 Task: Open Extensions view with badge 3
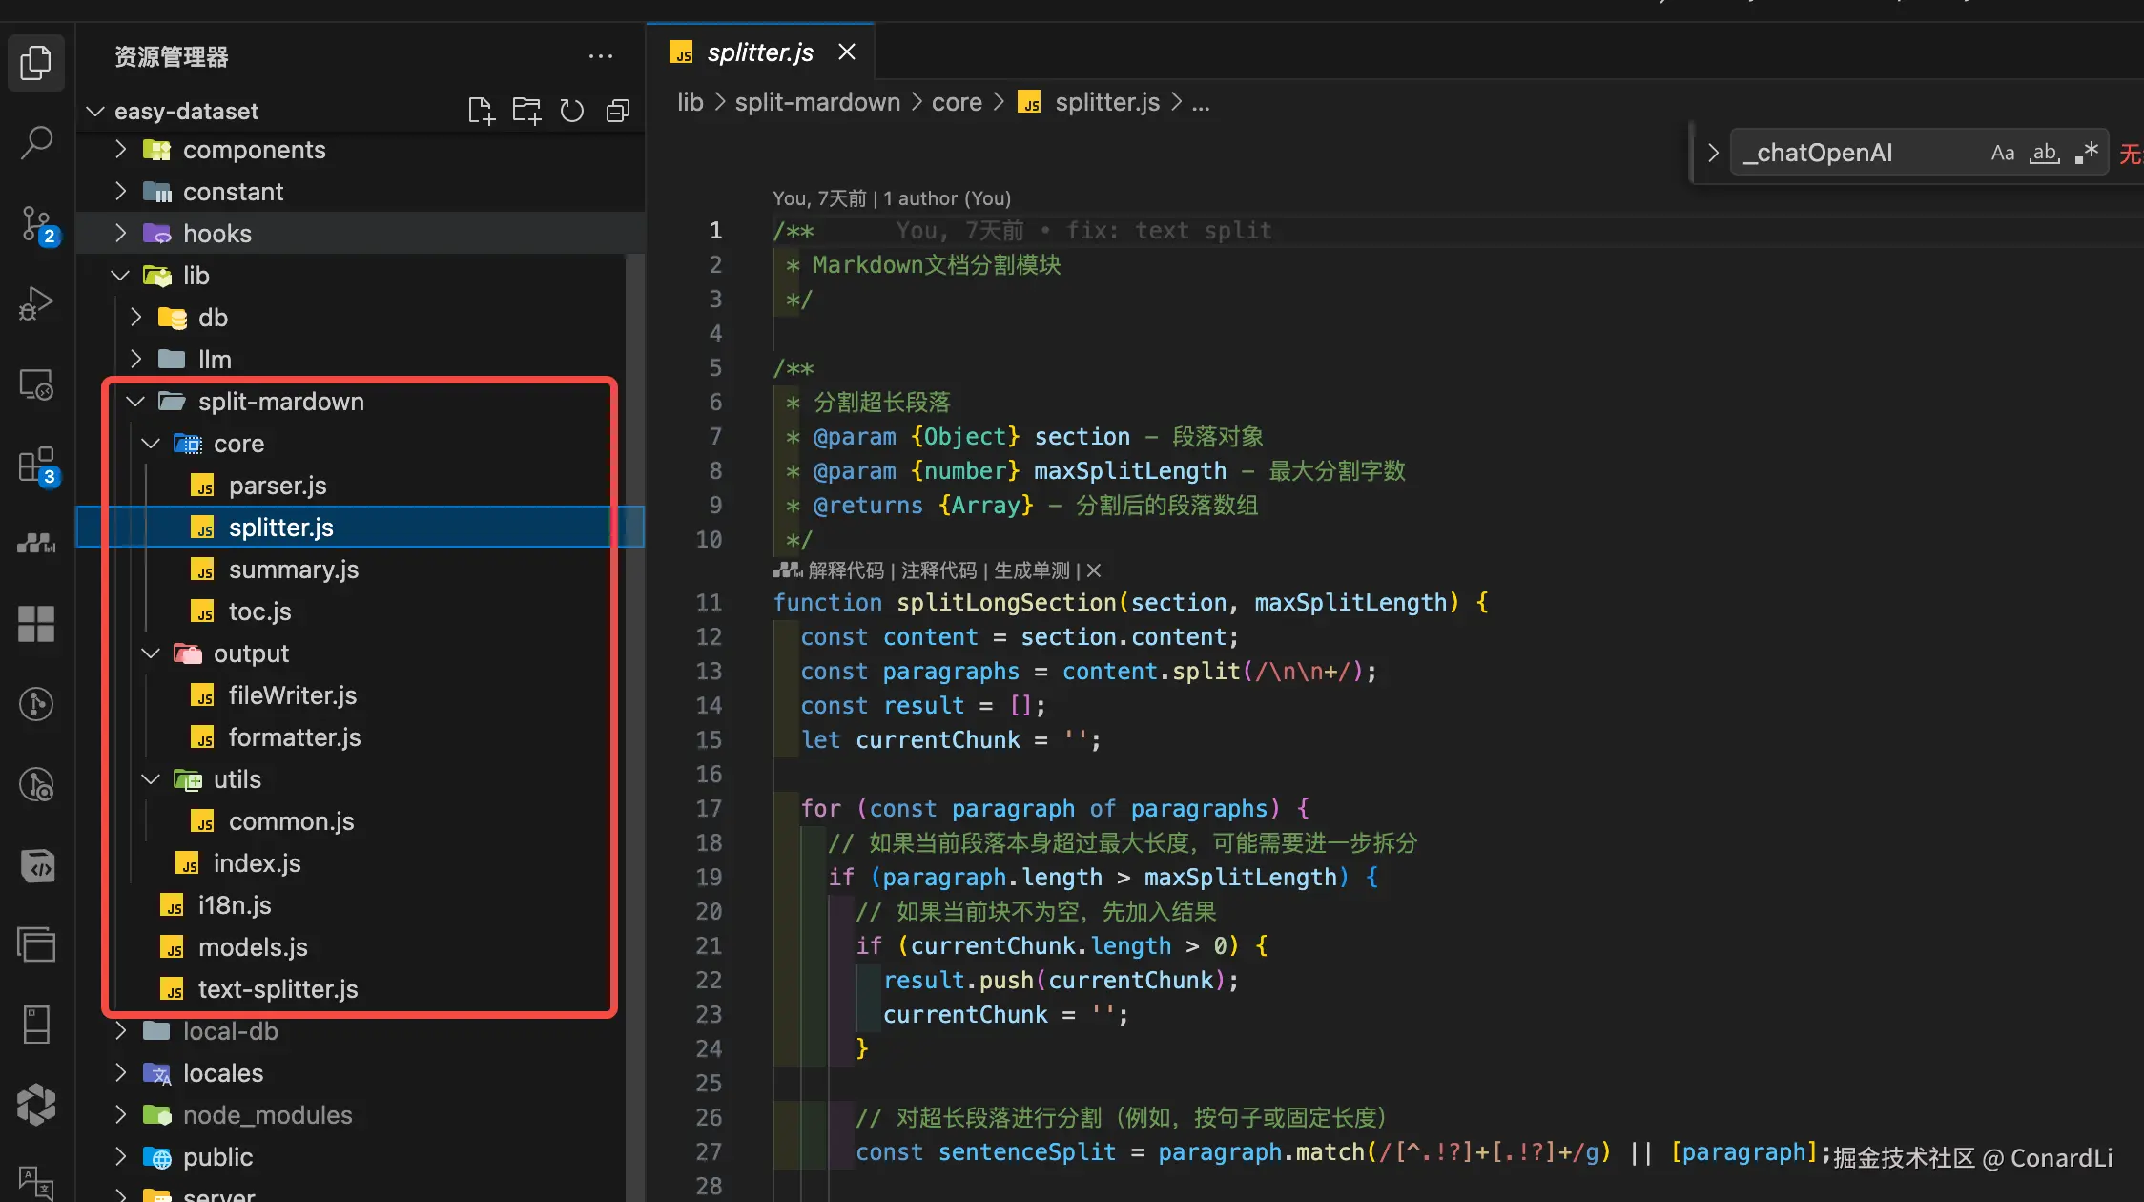tap(36, 466)
